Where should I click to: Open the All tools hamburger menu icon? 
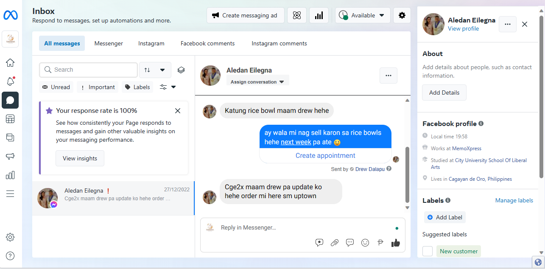tap(10, 194)
